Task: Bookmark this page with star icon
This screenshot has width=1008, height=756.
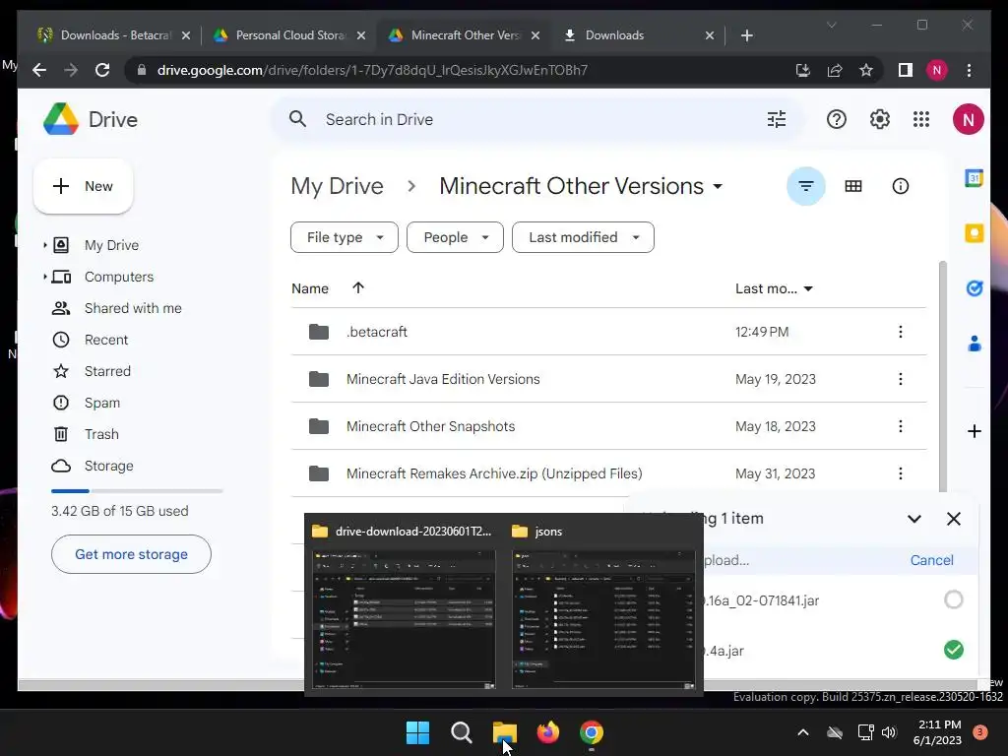Action: [x=866, y=70]
